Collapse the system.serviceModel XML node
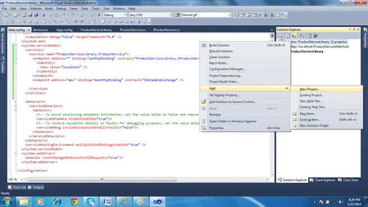 [x=16, y=45]
